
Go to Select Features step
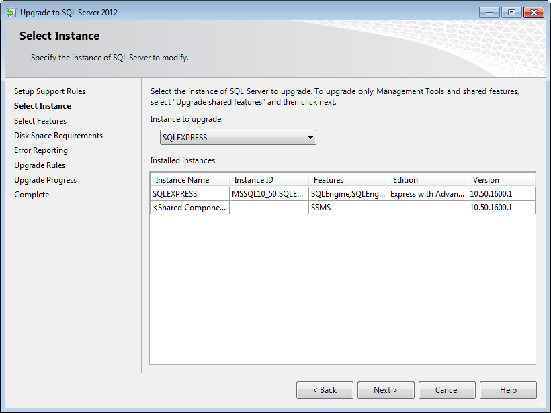pos(40,121)
